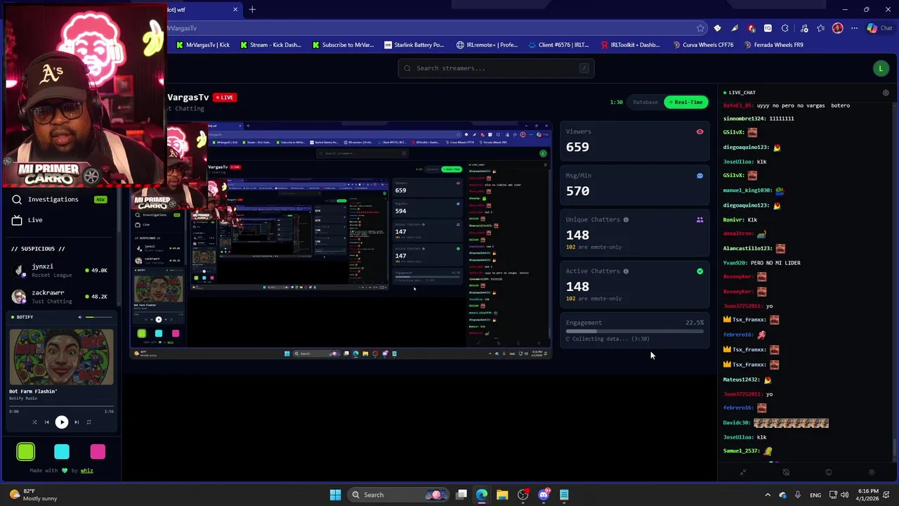Choose the pink theme swatch
899x506 pixels.
tap(98, 452)
